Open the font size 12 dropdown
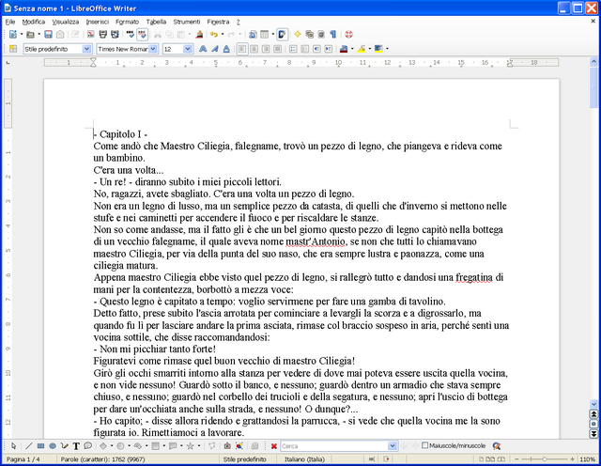The height and width of the screenshot is (466, 601). 188,49
